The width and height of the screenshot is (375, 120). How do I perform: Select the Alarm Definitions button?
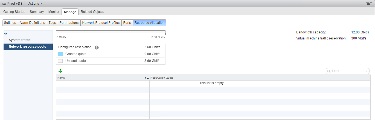tap(32, 23)
